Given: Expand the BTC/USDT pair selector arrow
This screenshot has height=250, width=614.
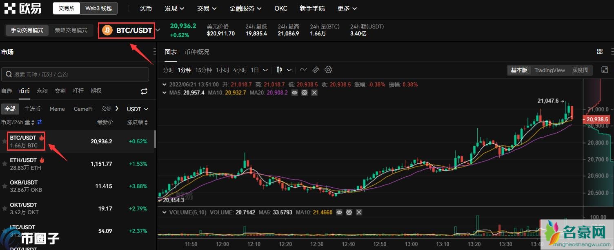Looking at the screenshot, I should point(158,30).
